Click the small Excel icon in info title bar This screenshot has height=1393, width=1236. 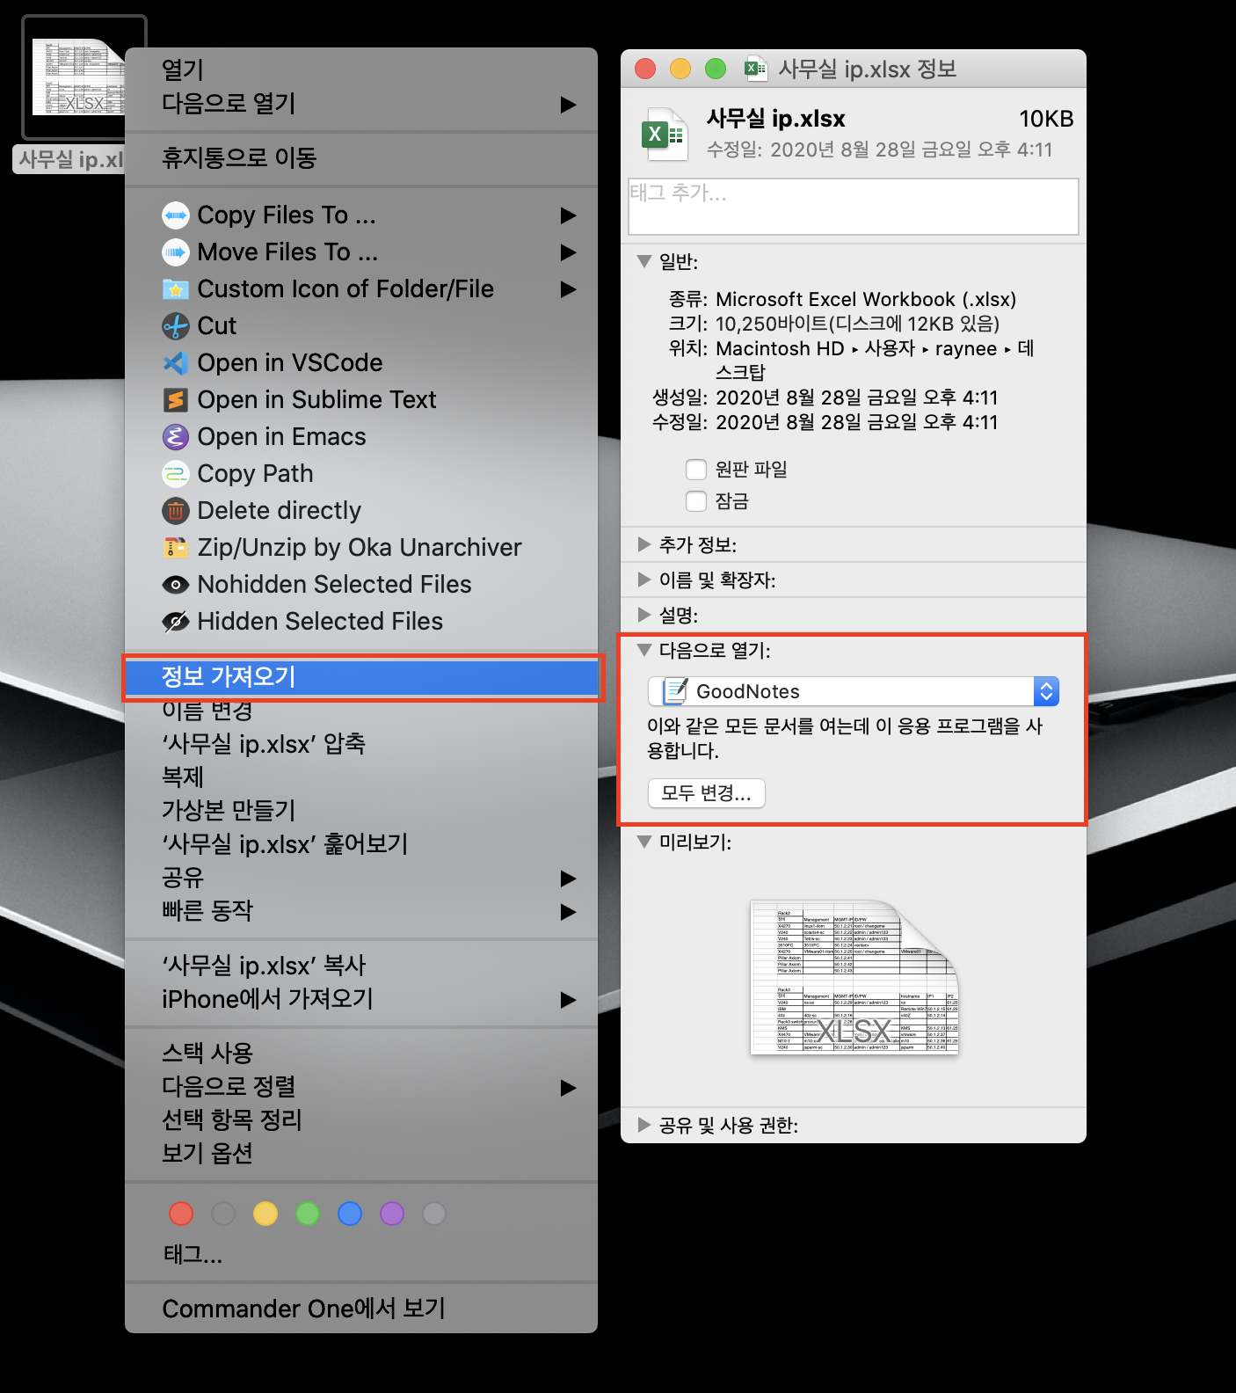(x=756, y=69)
